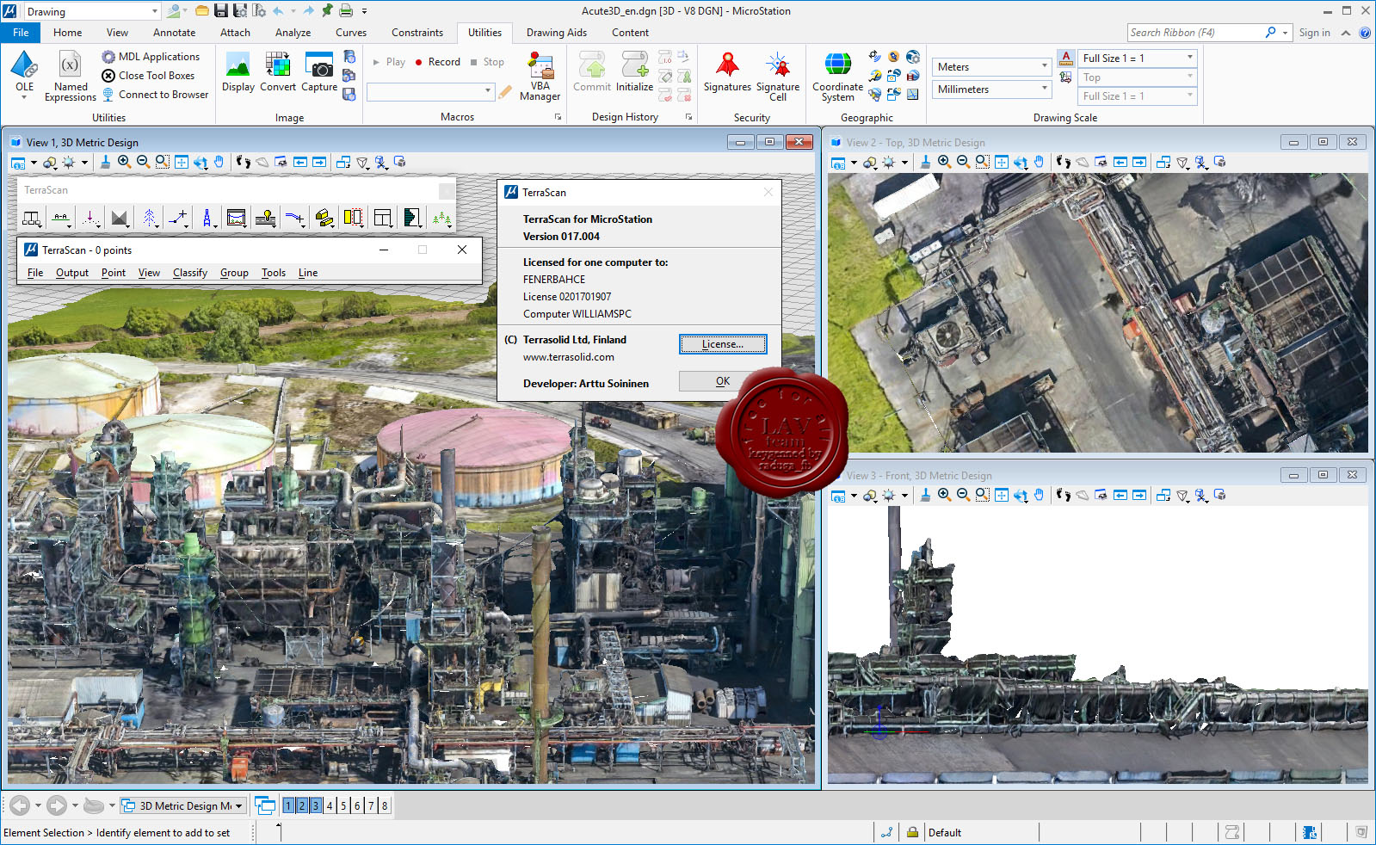
Task: Click the Initialize design history icon
Action: 634,72
